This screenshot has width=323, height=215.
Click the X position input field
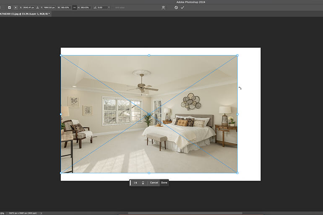(29, 8)
